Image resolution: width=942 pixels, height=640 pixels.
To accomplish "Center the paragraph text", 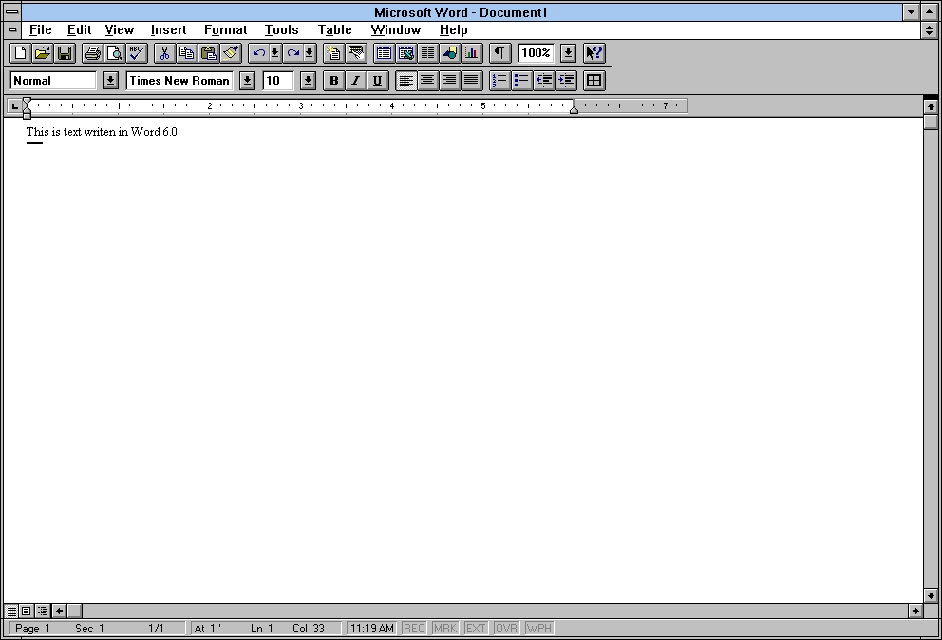I will [x=427, y=81].
